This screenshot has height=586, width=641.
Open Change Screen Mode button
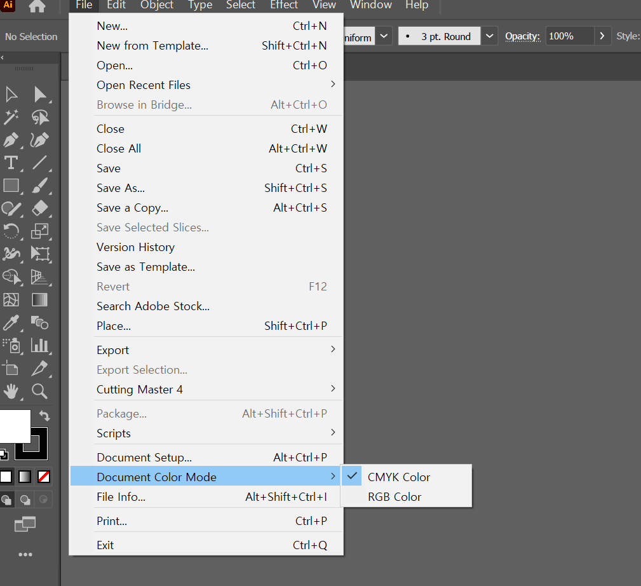point(25,524)
